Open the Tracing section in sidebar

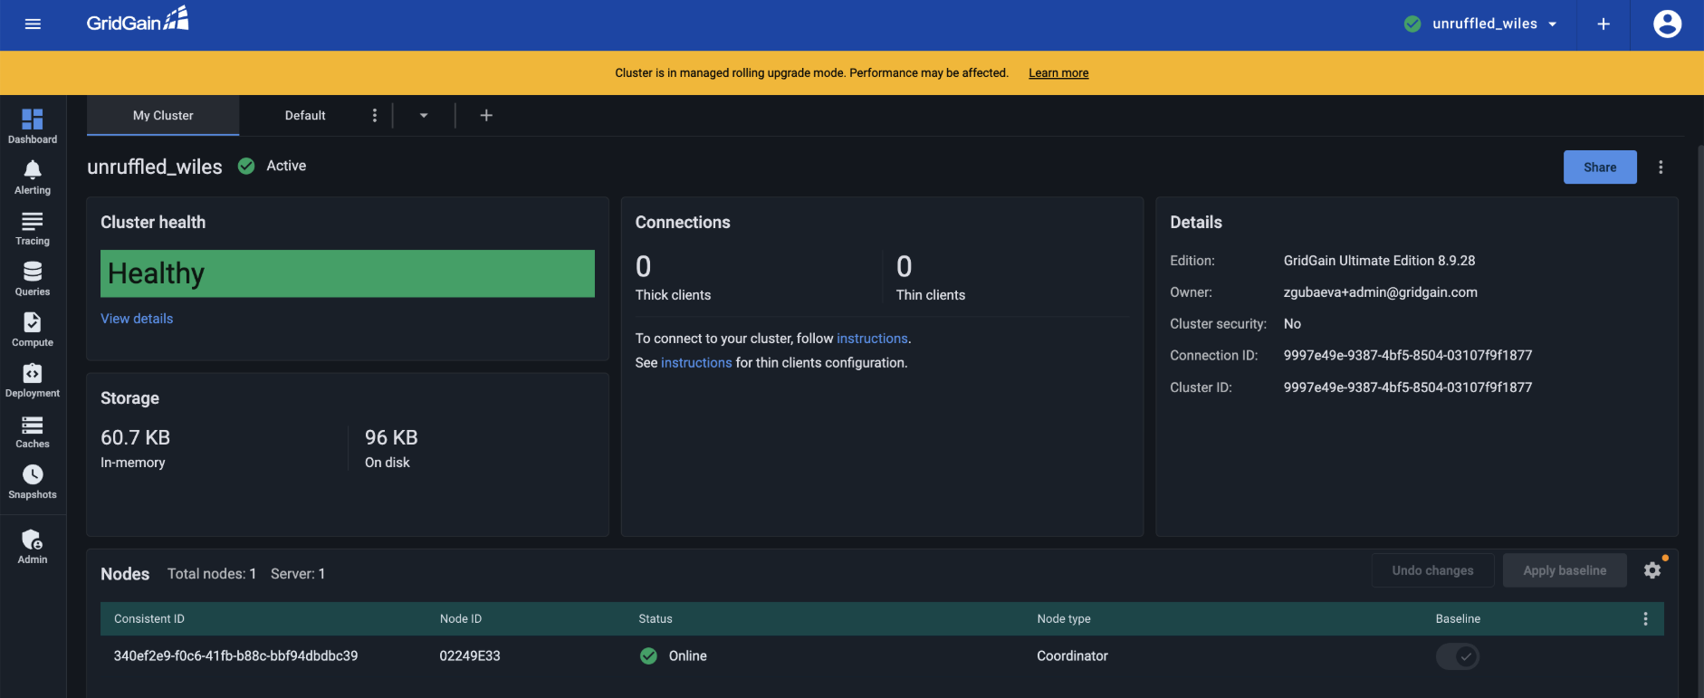coord(33,228)
